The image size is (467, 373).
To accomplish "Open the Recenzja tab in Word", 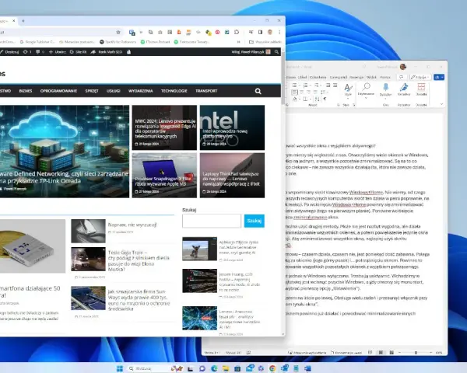I will click(356, 77).
